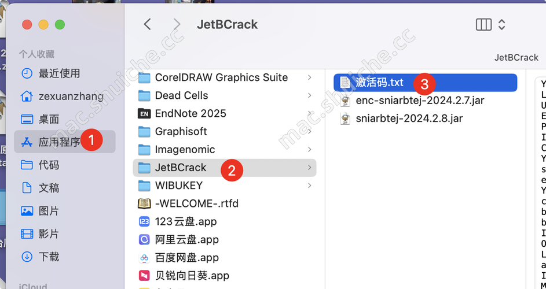Image resolution: width=546 pixels, height=289 pixels.
Task: Expand the JetBCrack folder chevron
Action: [310, 168]
